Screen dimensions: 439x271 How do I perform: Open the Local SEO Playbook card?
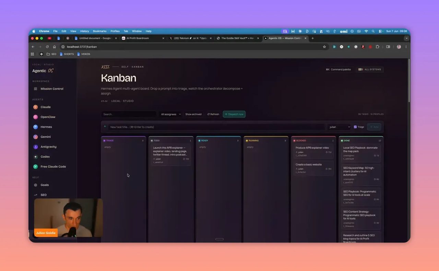tap(361, 153)
